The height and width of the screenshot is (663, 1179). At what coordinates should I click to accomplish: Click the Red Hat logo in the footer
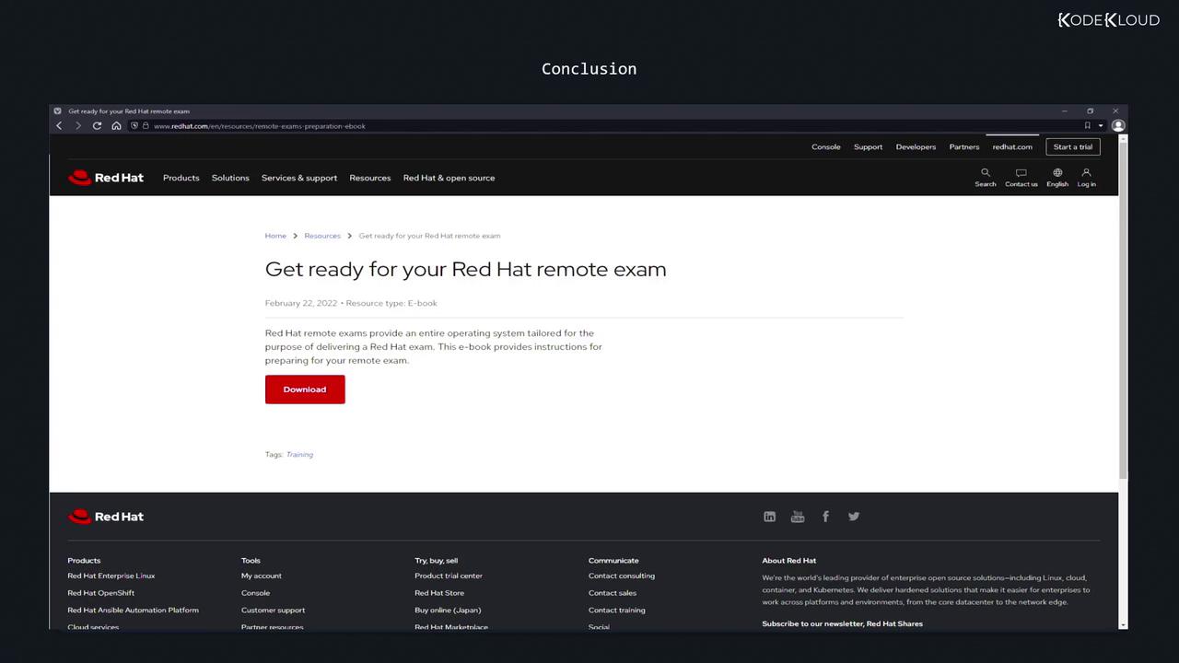(106, 517)
